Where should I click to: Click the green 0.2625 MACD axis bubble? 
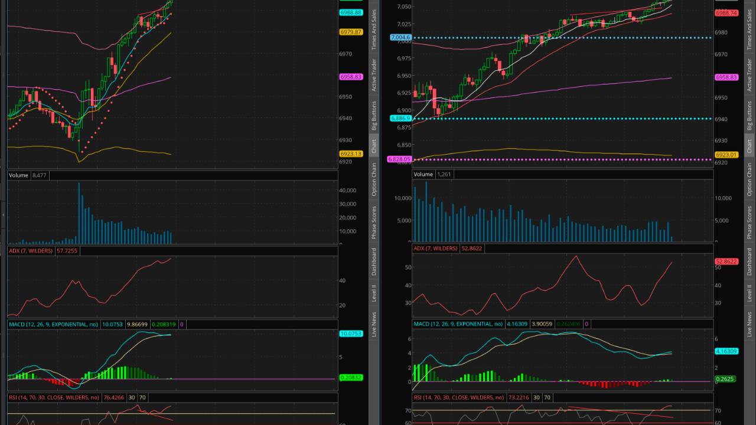point(725,379)
